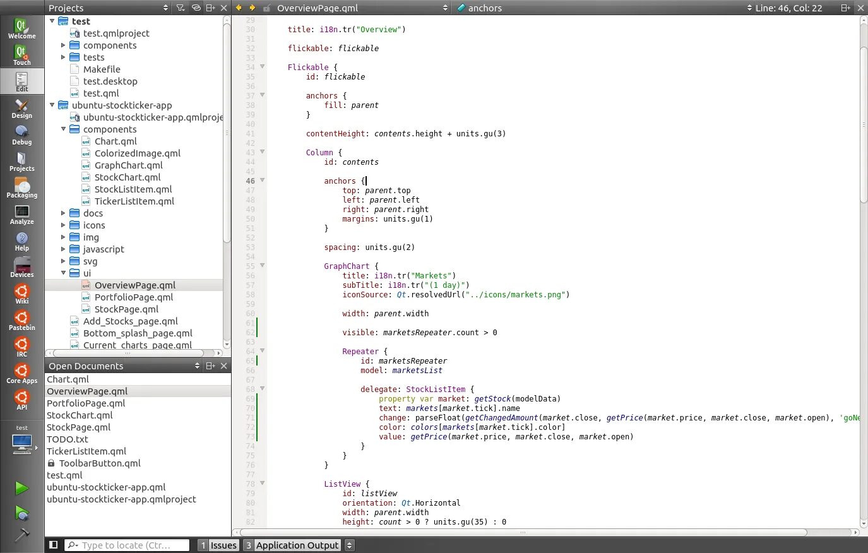Screen dimensions: 868x553
Task: Build the project with the hammer icon
Action: [x=22, y=534]
